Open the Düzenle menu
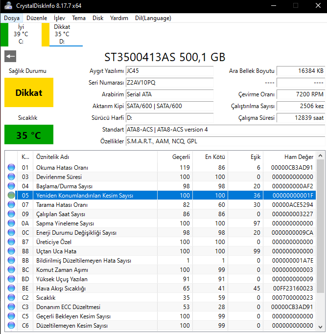The image size is (327, 334). [x=37, y=18]
